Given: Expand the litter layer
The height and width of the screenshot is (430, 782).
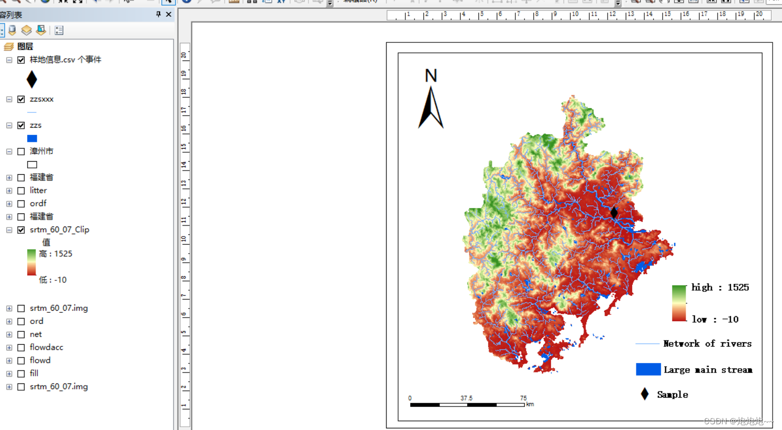Looking at the screenshot, I should [9, 190].
